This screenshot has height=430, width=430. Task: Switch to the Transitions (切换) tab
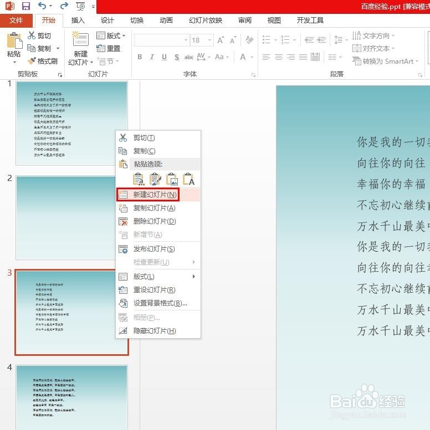tap(137, 20)
